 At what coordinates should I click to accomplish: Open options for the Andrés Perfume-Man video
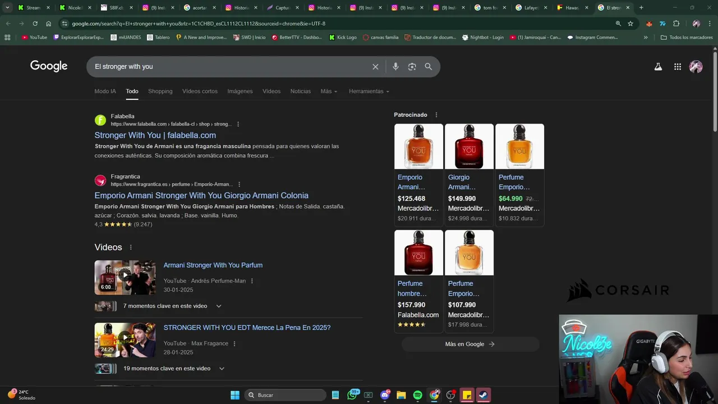point(252,281)
